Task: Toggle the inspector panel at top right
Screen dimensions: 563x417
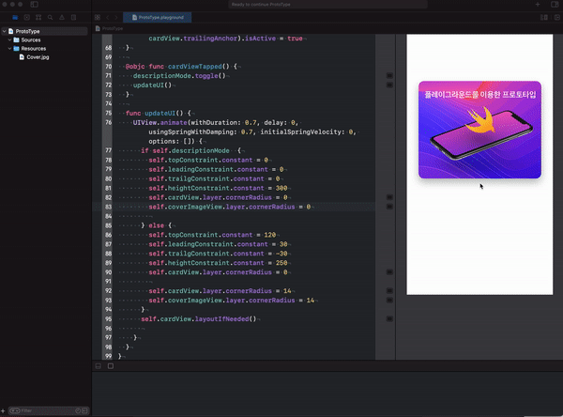Action: (555, 5)
